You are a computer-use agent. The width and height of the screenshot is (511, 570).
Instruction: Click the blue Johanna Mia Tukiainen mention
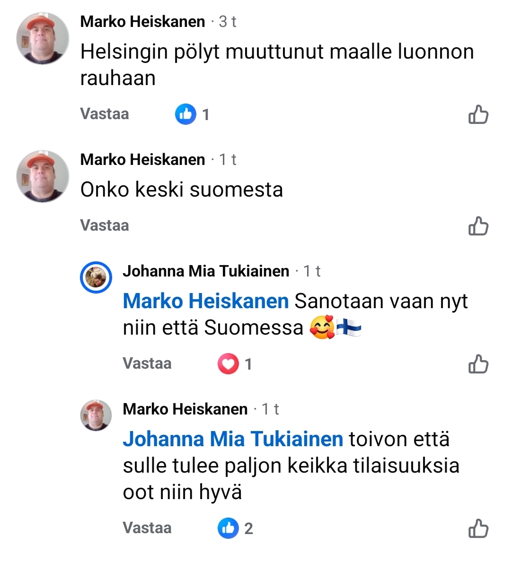coord(233,439)
